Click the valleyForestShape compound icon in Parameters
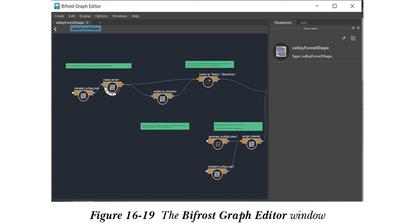The image size is (416, 224). 281,51
